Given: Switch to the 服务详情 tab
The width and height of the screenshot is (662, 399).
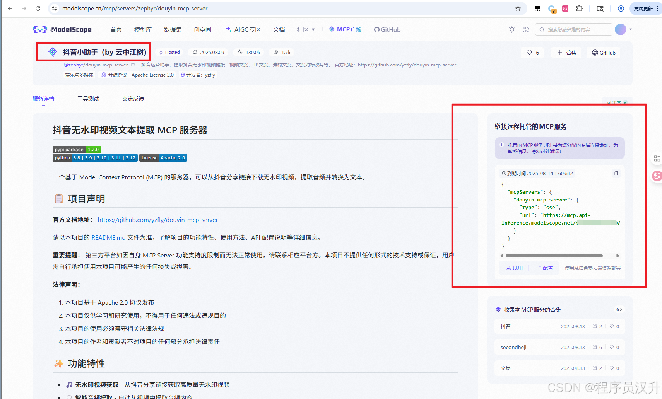Looking at the screenshot, I should [43, 99].
